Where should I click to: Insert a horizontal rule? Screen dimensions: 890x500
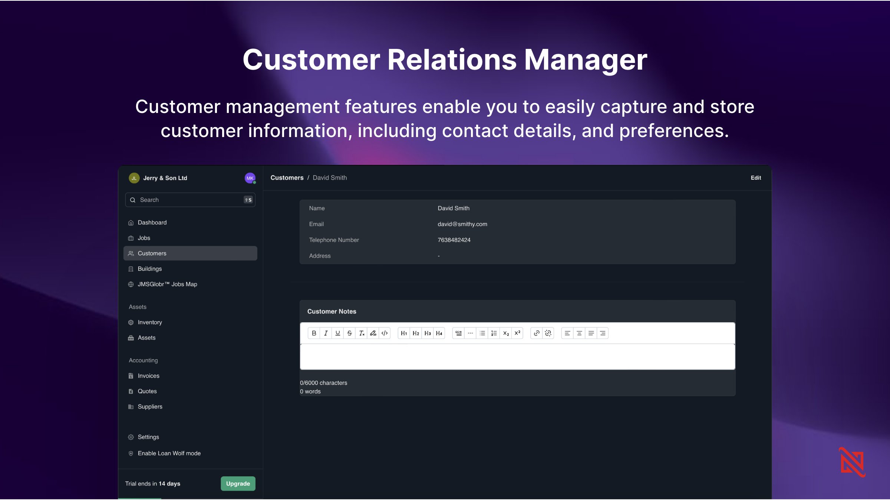click(470, 333)
